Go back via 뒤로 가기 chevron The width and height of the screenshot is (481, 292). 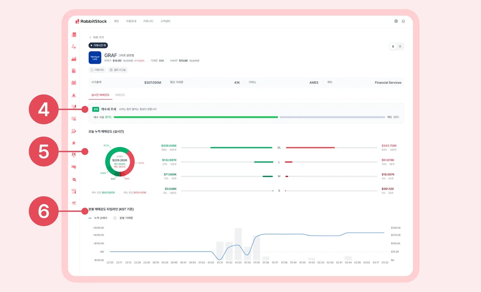97,37
